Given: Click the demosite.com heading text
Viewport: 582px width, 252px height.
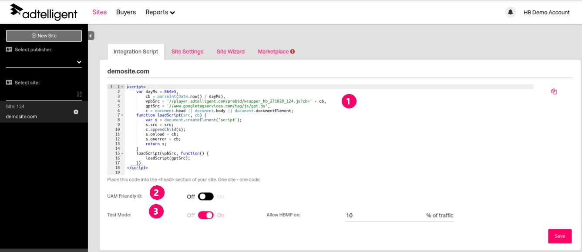Looking at the screenshot, I should [128, 71].
